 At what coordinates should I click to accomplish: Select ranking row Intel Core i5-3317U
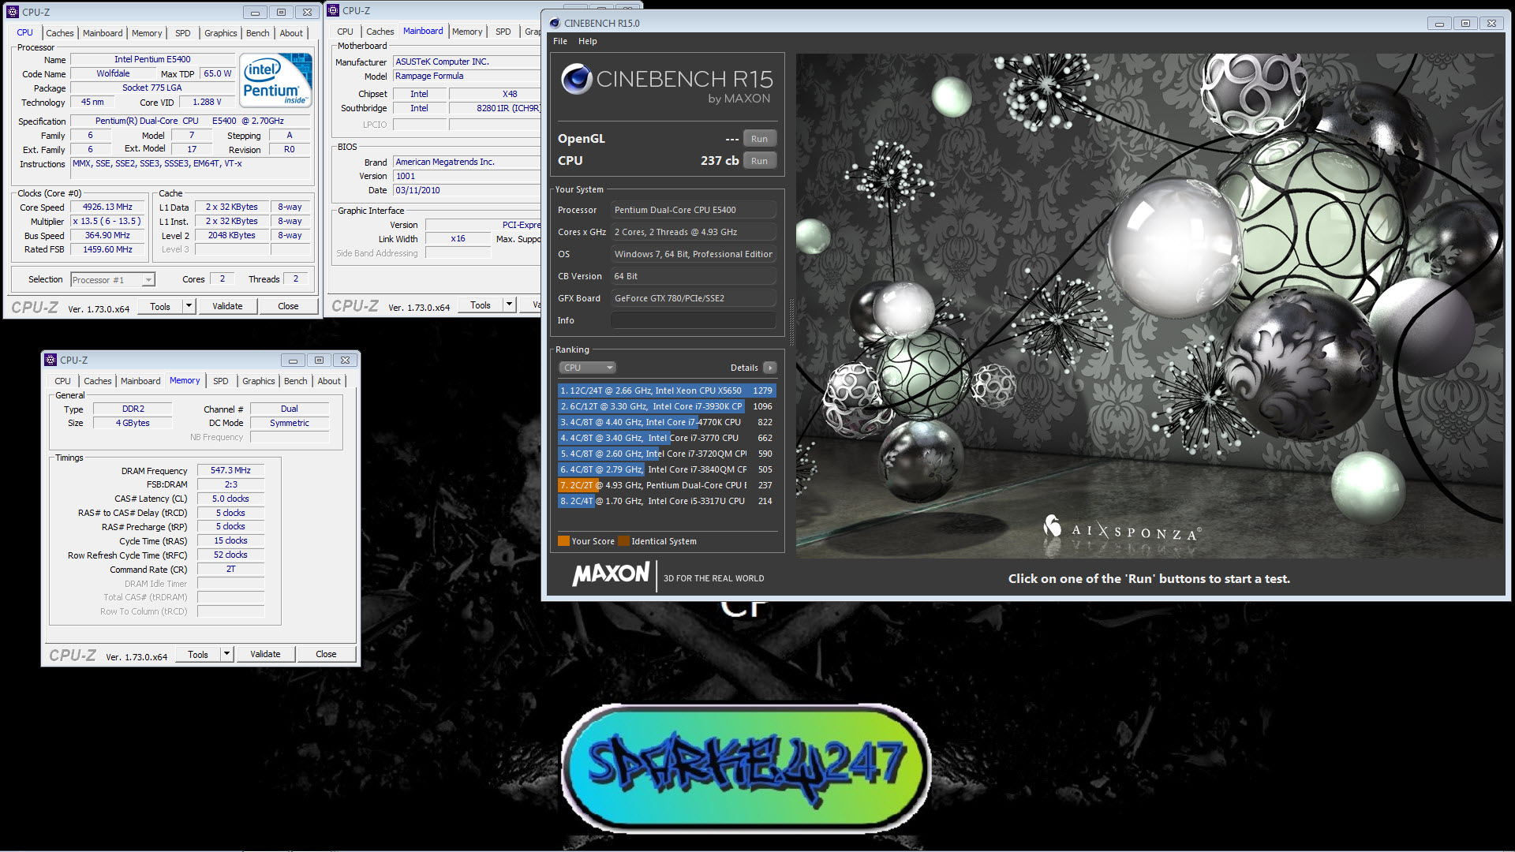click(x=667, y=501)
